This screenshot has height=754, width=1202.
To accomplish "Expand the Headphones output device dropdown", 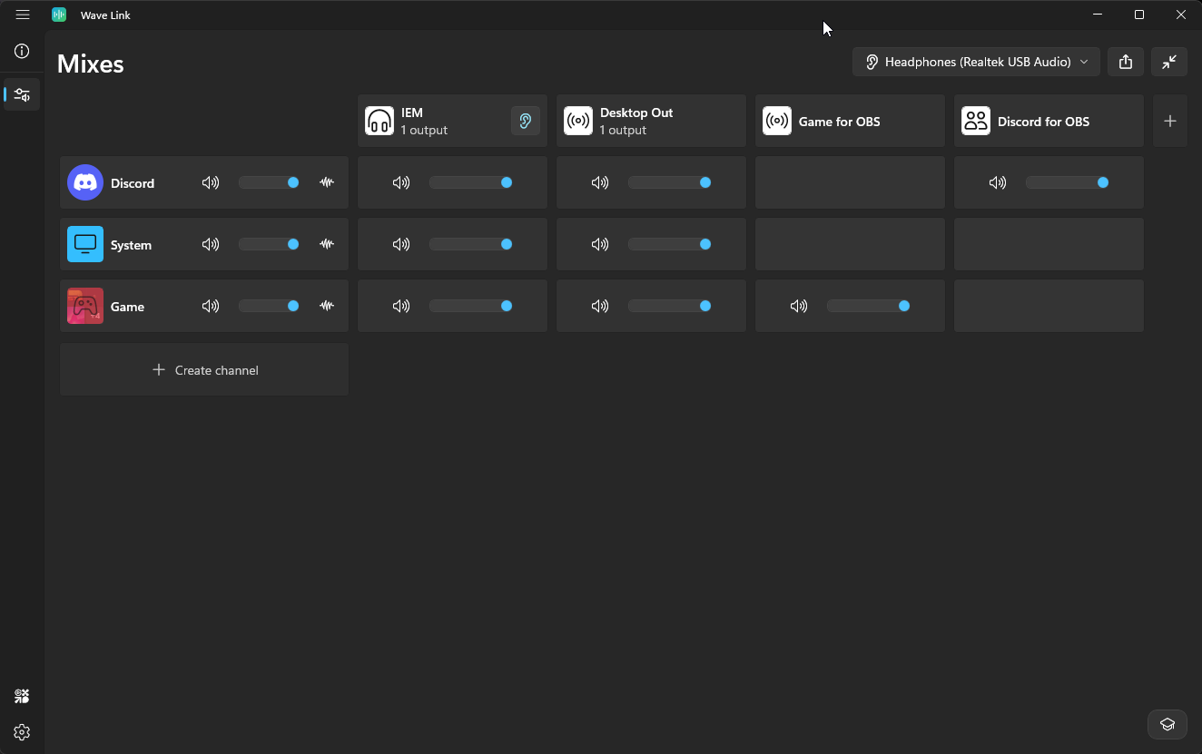I will pyautogui.click(x=976, y=62).
